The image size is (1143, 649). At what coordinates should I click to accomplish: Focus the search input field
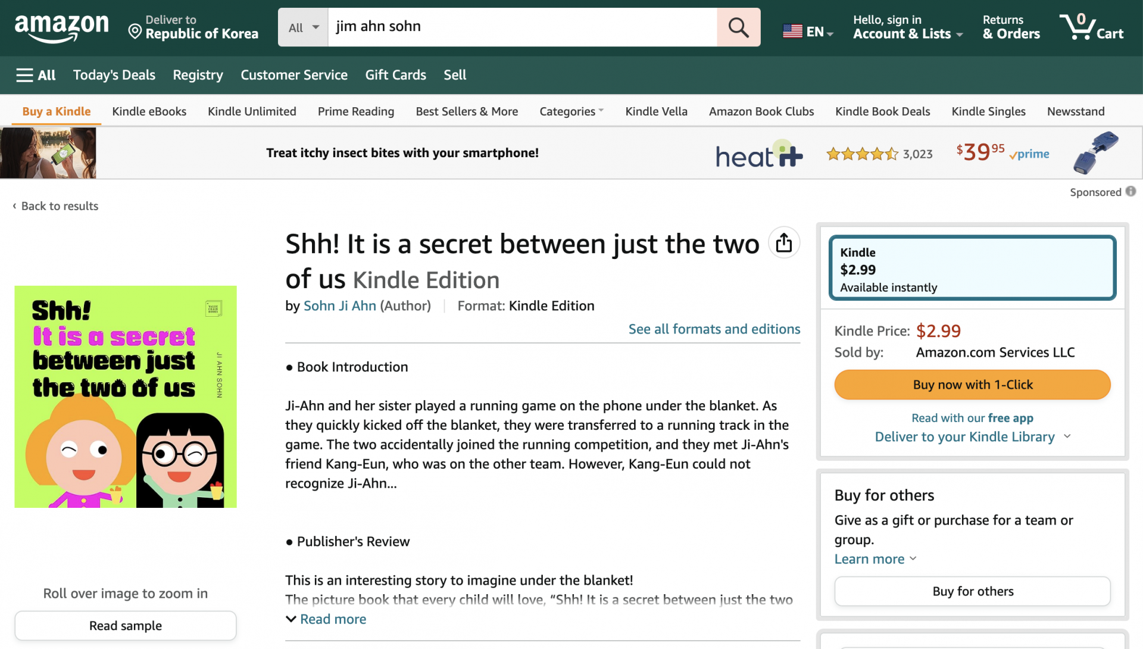(x=522, y=27)
